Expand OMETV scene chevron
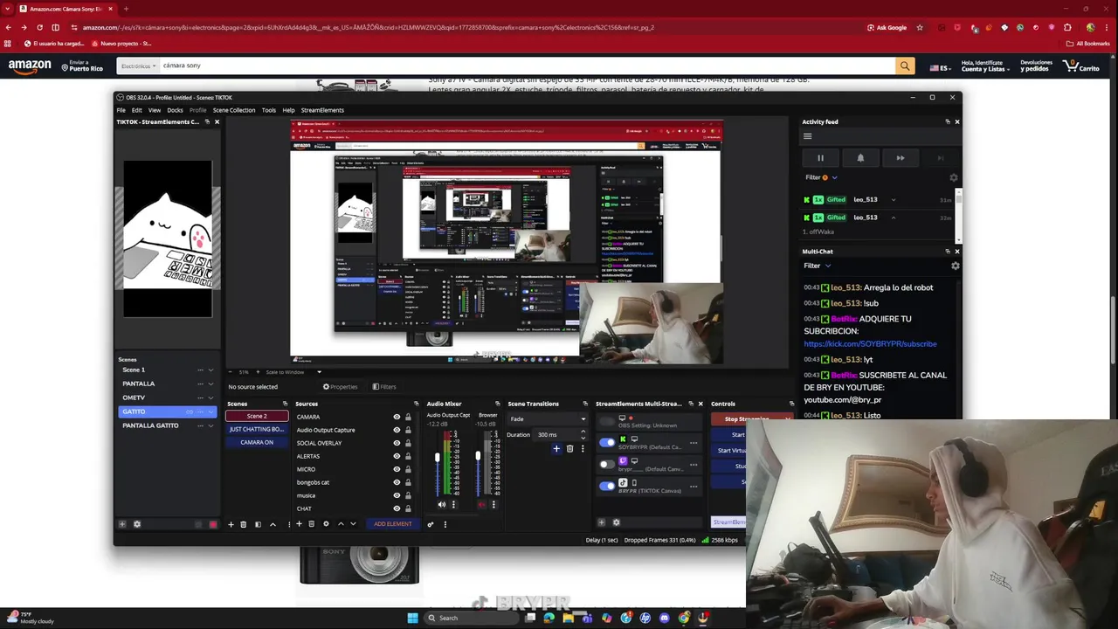 click(210, 397)
